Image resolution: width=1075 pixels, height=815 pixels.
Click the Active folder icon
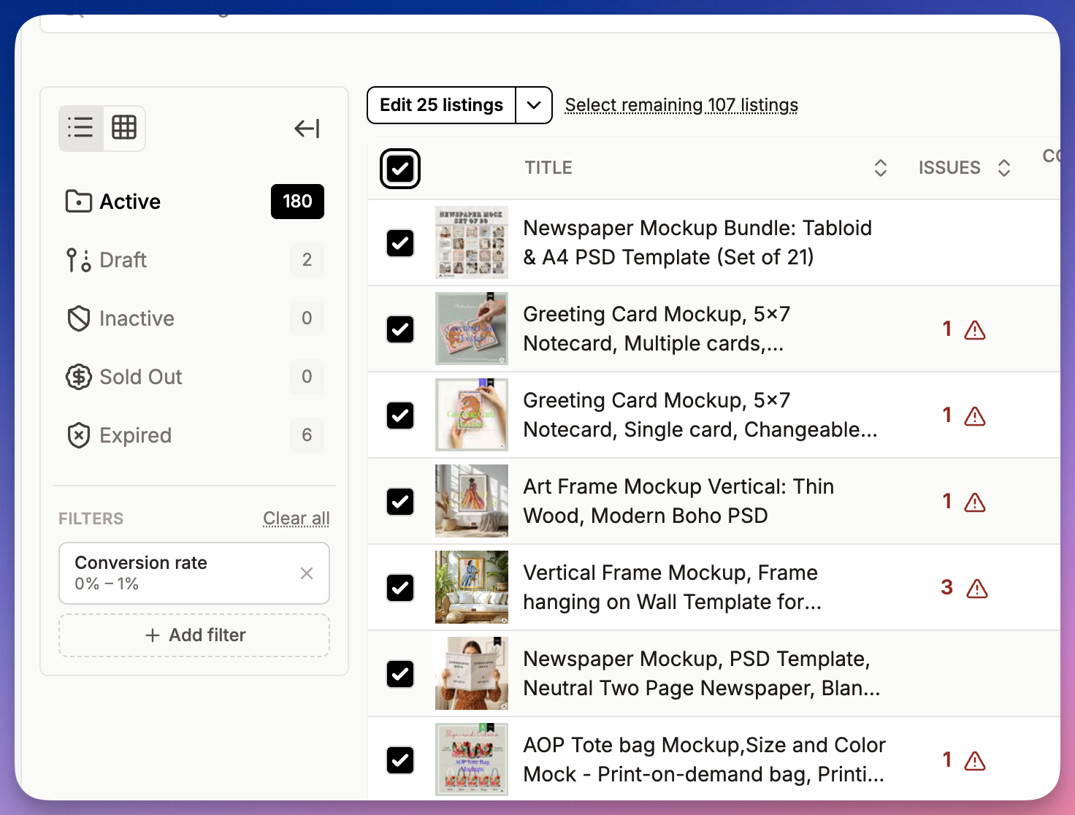(79, 201)
